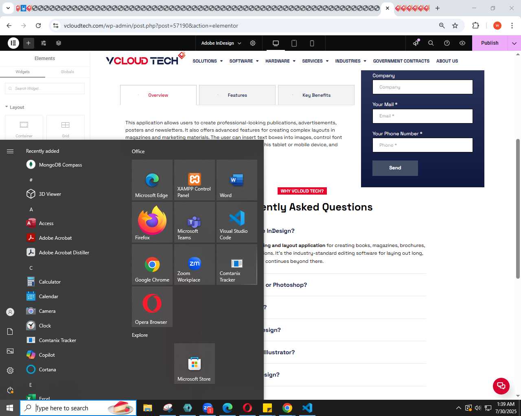This screenshot has height=416, width=521.
Task: Open the Word tile
Action: click(x=237, y=180)
